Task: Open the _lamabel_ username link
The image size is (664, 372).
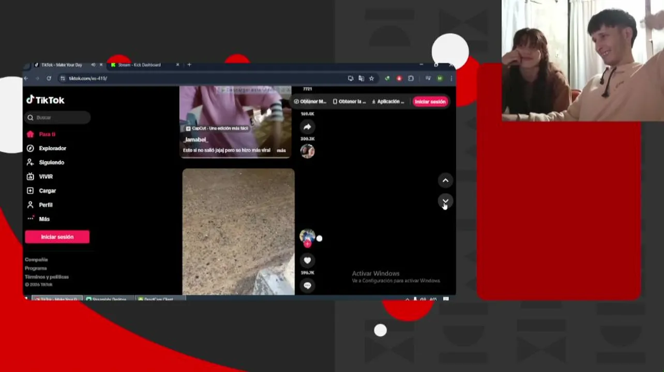Action: pyautogui.click(x=195, y=139)
